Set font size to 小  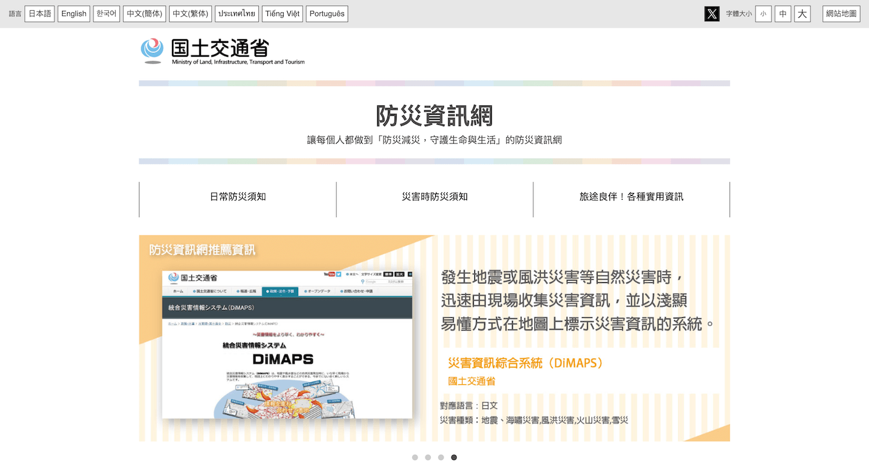coord(763,14)
